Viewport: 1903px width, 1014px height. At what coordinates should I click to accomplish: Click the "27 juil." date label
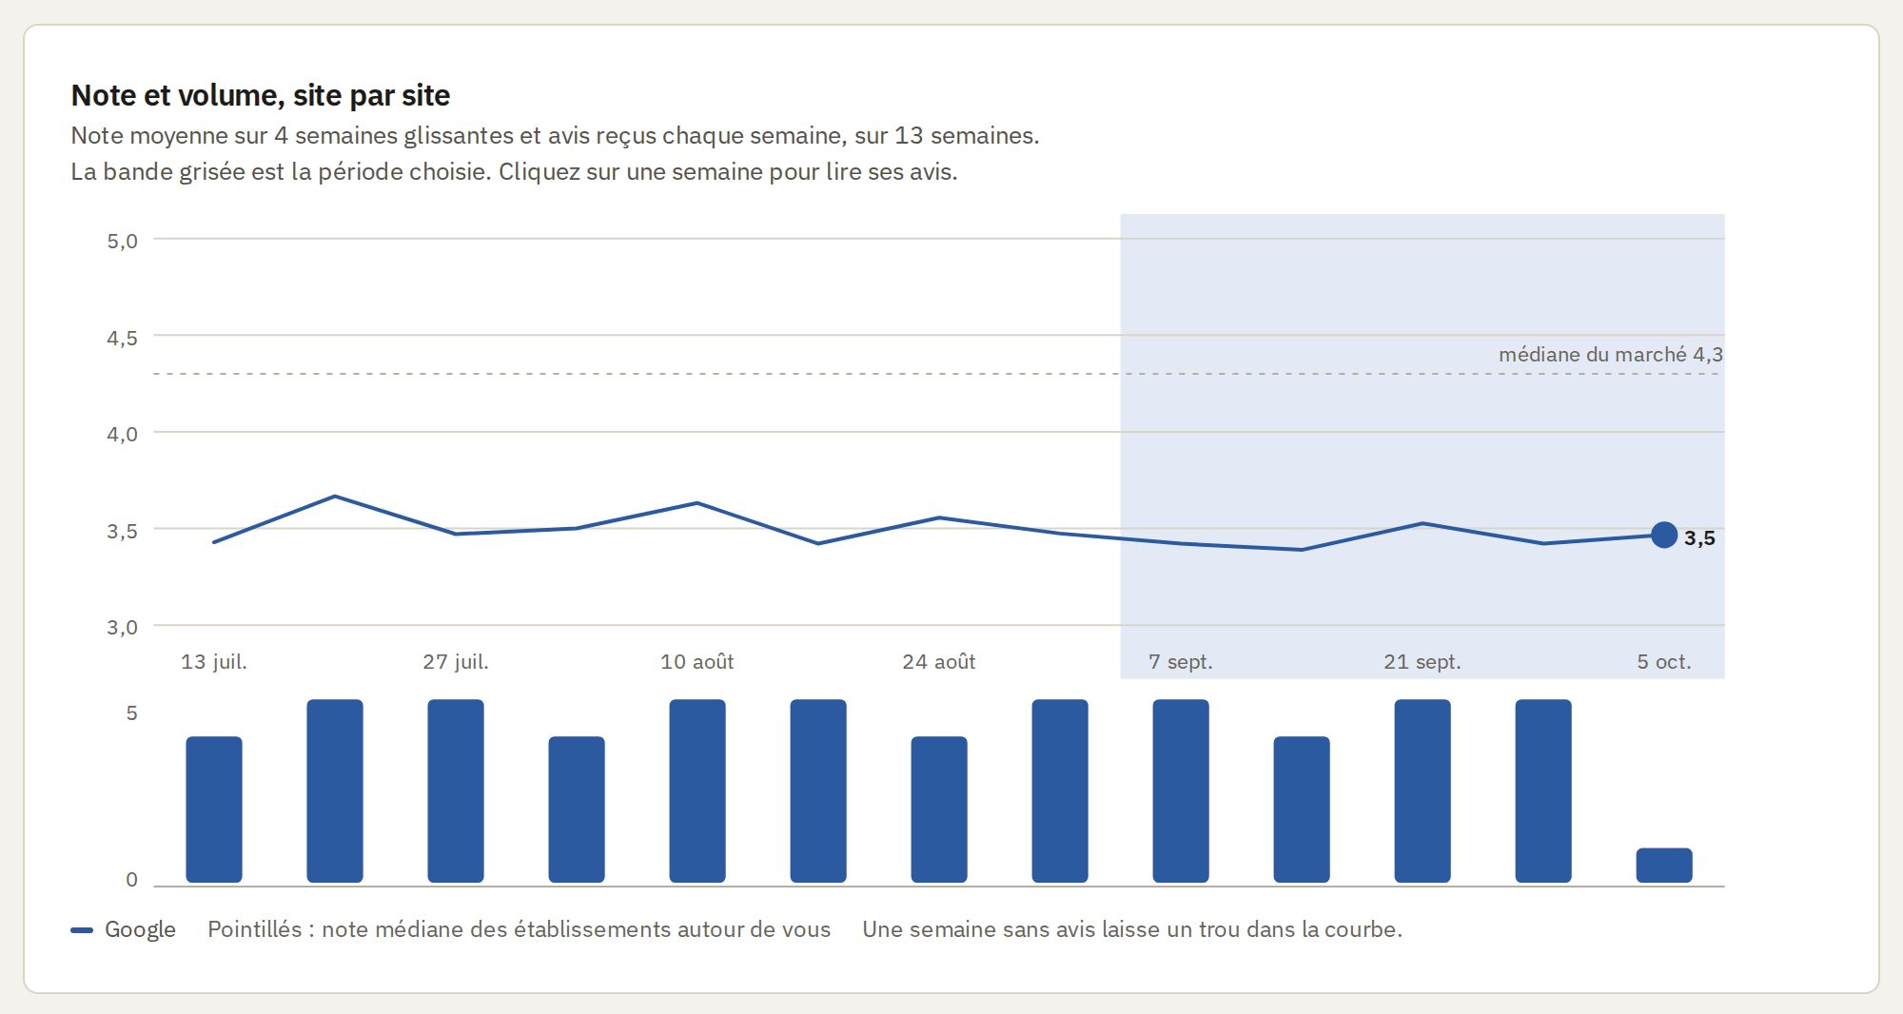coord(456,662)
